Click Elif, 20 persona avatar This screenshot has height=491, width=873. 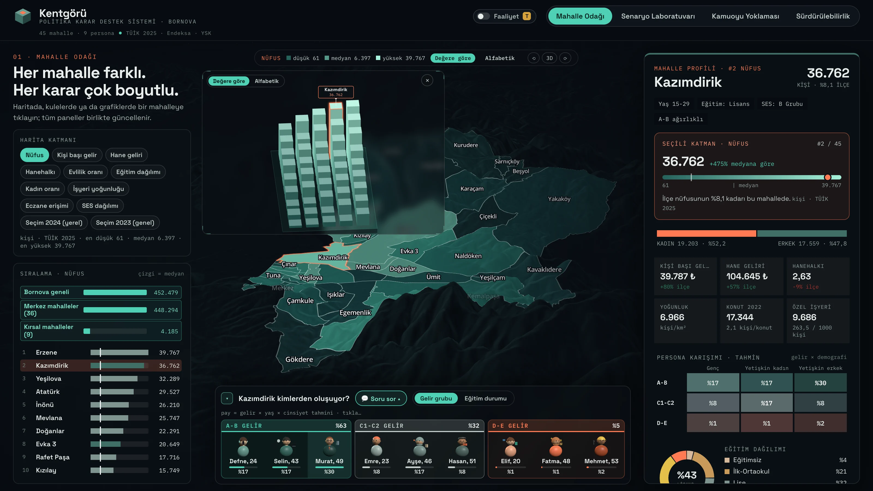(x=510, y=447)
